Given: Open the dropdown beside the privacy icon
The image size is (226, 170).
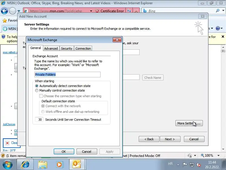Looking at the screenshot, I should click(x=195, y=156).
